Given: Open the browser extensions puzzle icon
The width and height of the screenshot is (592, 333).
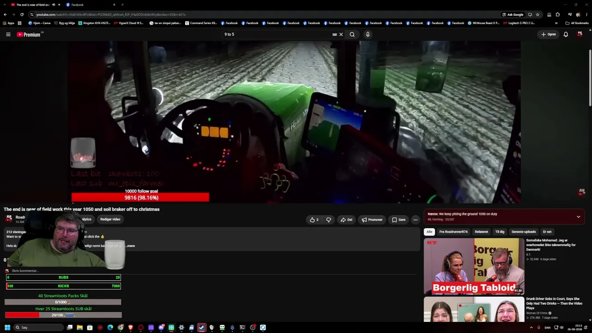Looking at the screenshot, I should 557,14.
